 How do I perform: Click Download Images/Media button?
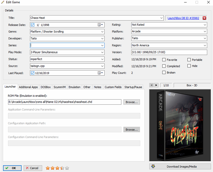180,166
